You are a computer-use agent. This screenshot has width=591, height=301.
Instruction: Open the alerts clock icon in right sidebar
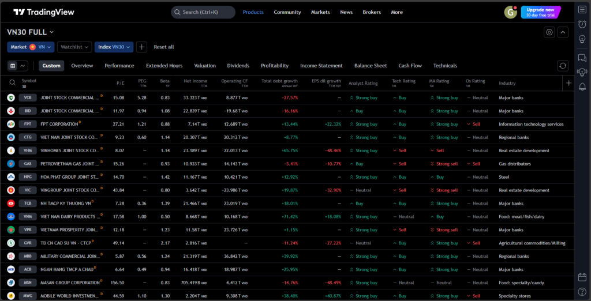coord(582,24)
